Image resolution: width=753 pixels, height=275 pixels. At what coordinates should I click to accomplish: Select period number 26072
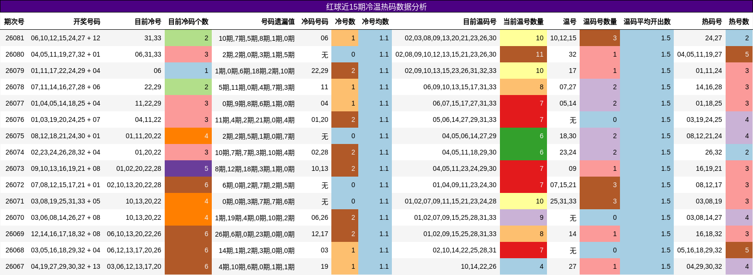click(x=15, y=185)
